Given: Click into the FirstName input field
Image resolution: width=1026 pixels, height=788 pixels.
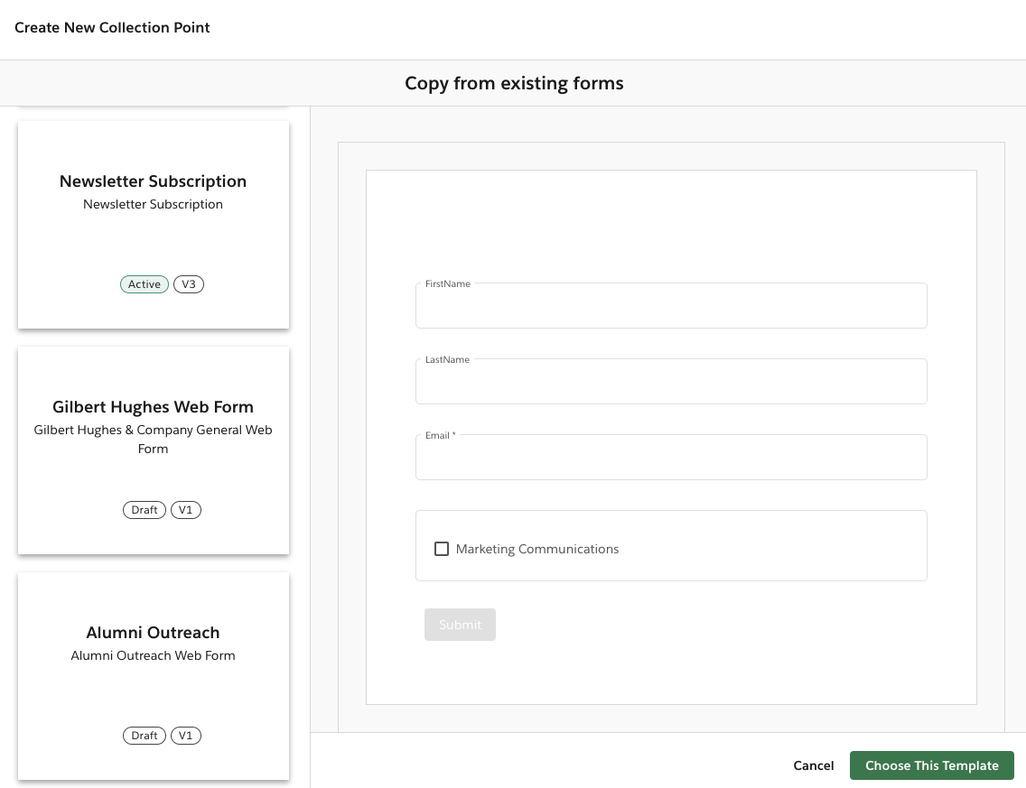Looking at the screenshot, I should coord(671,305).
